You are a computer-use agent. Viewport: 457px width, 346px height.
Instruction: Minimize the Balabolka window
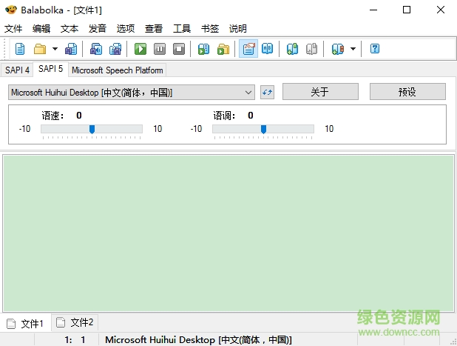coord(373,10)
